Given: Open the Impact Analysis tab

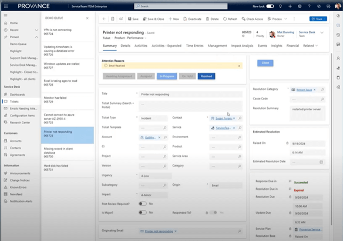Looking at the screenshot, I should (x=242, y=46).
